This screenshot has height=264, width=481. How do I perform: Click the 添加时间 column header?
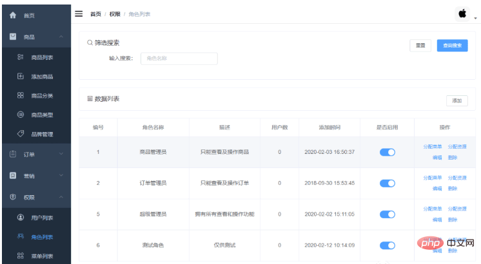click(329, 127)
